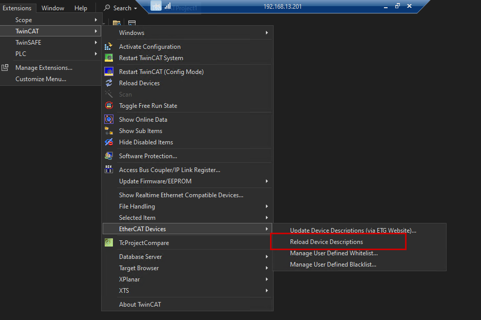Open the Help menu

tap(81, 8)
